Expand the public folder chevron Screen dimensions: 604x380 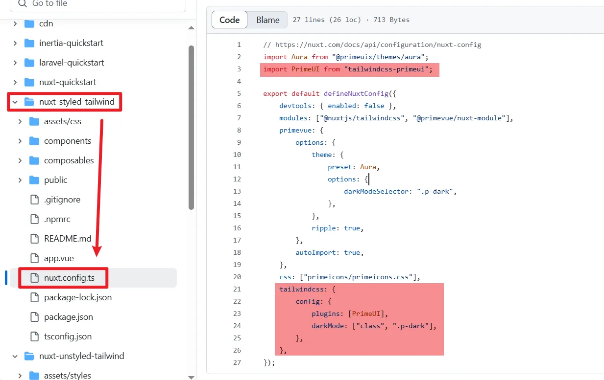coord(20,180)
